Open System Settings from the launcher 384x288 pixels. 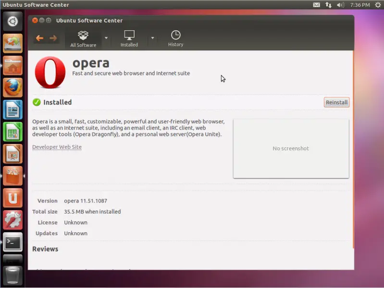pos(12,220)
